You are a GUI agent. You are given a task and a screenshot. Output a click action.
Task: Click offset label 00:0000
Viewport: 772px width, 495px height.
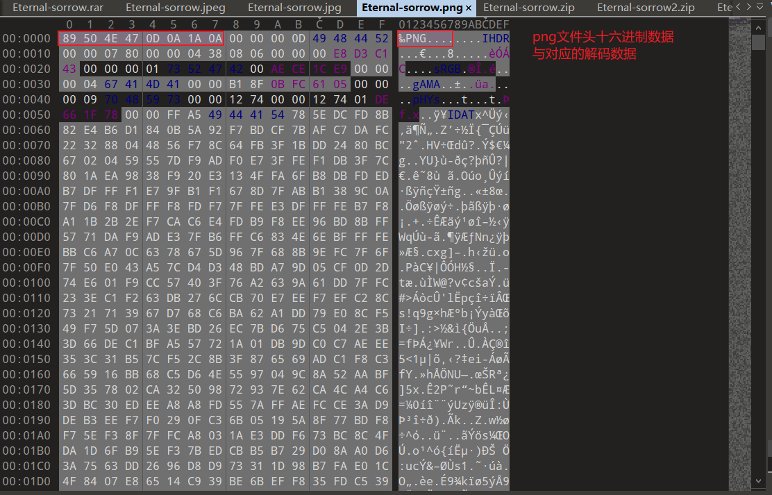pyautogui.click(x=26, y=38)
